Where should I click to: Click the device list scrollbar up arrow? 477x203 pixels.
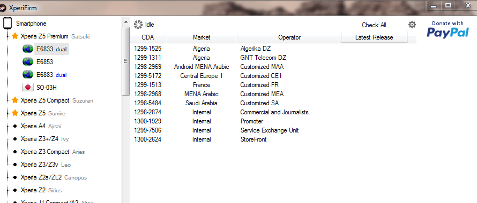pyautogui.click(x=125, y=22)
